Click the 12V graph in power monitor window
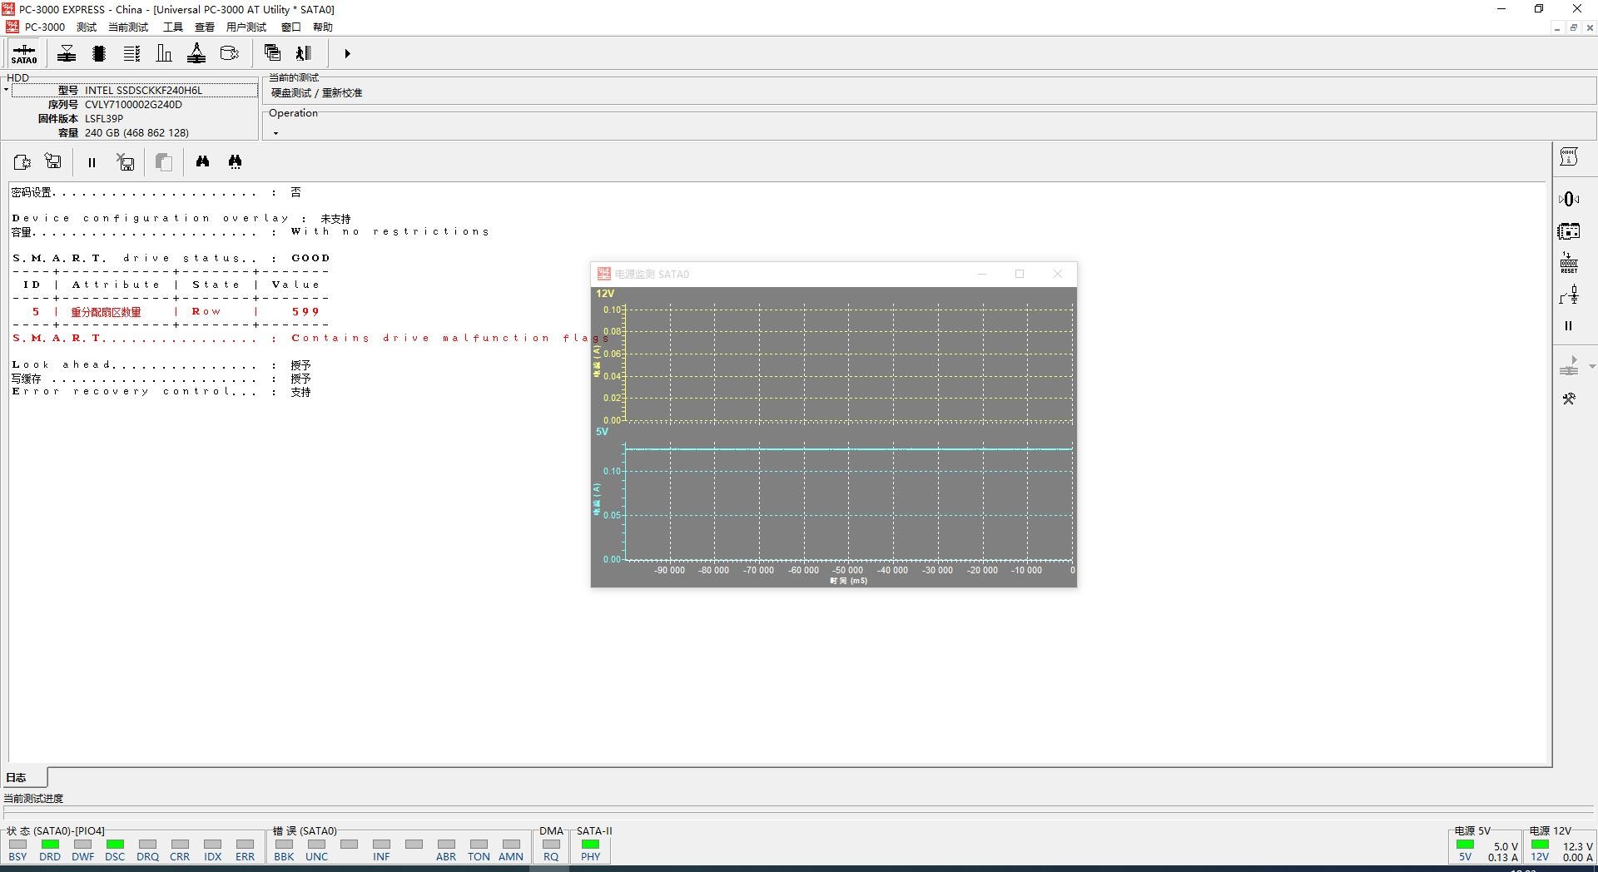 (x=848, y=364)
